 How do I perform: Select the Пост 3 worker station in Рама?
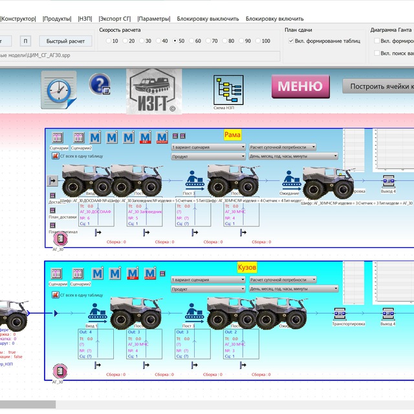[195, 180]
